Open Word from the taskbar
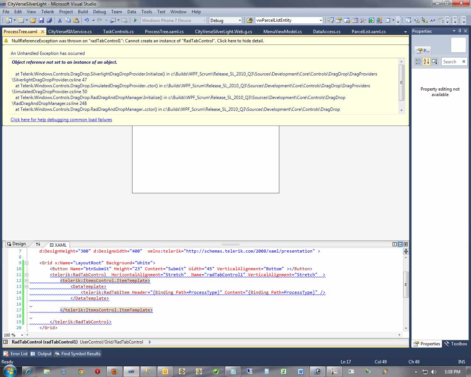 [301, 371]
